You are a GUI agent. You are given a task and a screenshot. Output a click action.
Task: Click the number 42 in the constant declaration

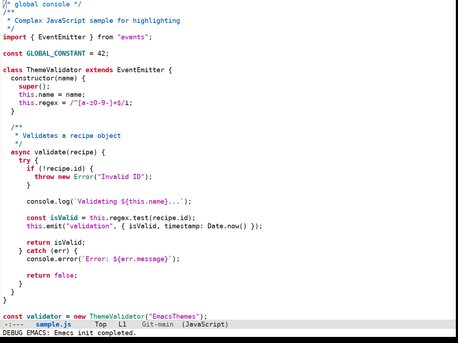(101, 54)
